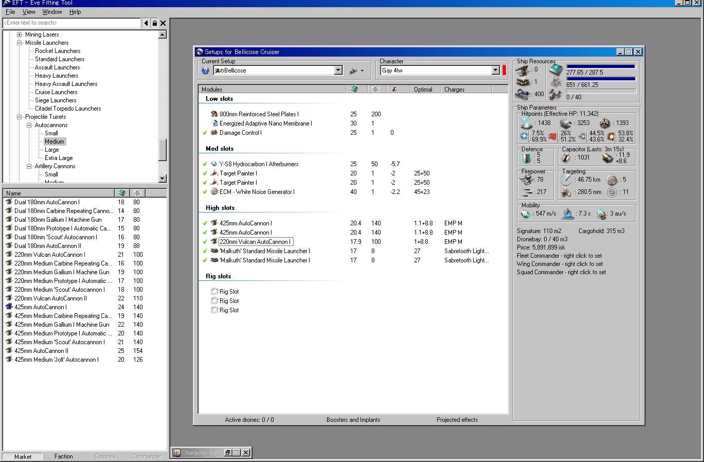Restore the minimized Character Editor window
This screenshot has width=704, height=462.
(x=227, y=453)
